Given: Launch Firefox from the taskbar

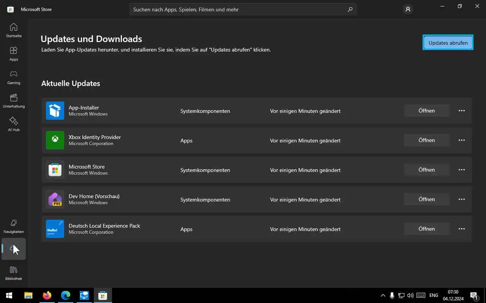Looking at the screenshot, I should tap(47, 295).
